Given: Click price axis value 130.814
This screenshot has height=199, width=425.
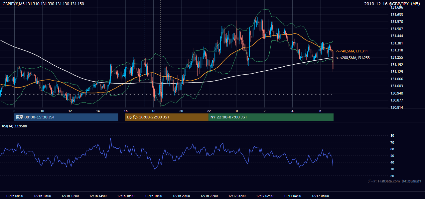Looking at the screenshot, I should coord(396,107).
